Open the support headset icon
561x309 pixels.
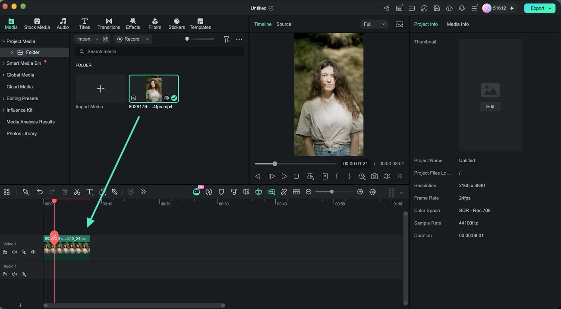[462, 8]
